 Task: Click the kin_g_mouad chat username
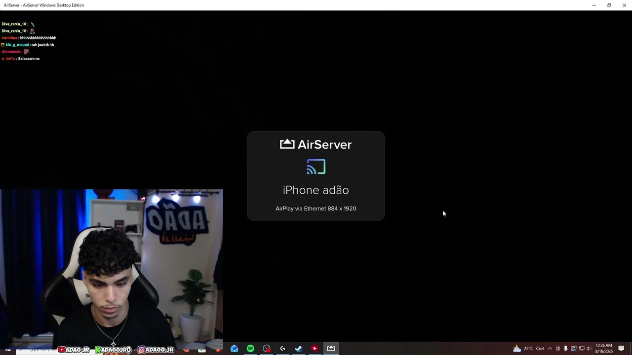(17, 45)
